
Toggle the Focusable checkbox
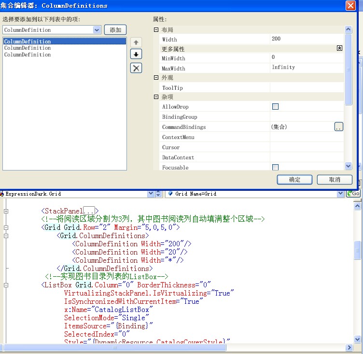tap(275, 167)
